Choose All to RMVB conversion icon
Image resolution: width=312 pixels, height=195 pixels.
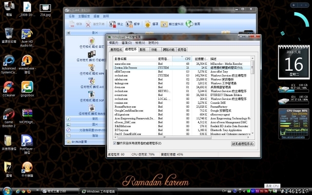(x=92, y=108)
